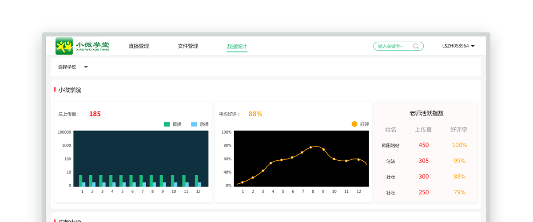
Task: Expand the 选择学校 dropdown
Action: pos(73,67)
